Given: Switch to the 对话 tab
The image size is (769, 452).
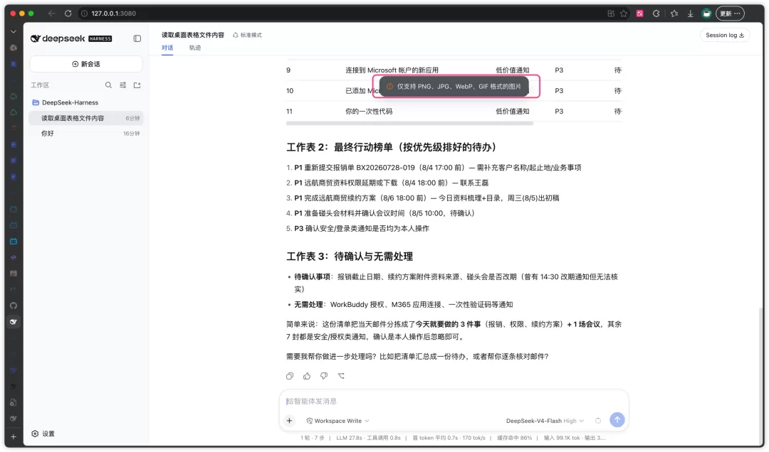Looking at the screenshot, I should click(x=167, y=48).
